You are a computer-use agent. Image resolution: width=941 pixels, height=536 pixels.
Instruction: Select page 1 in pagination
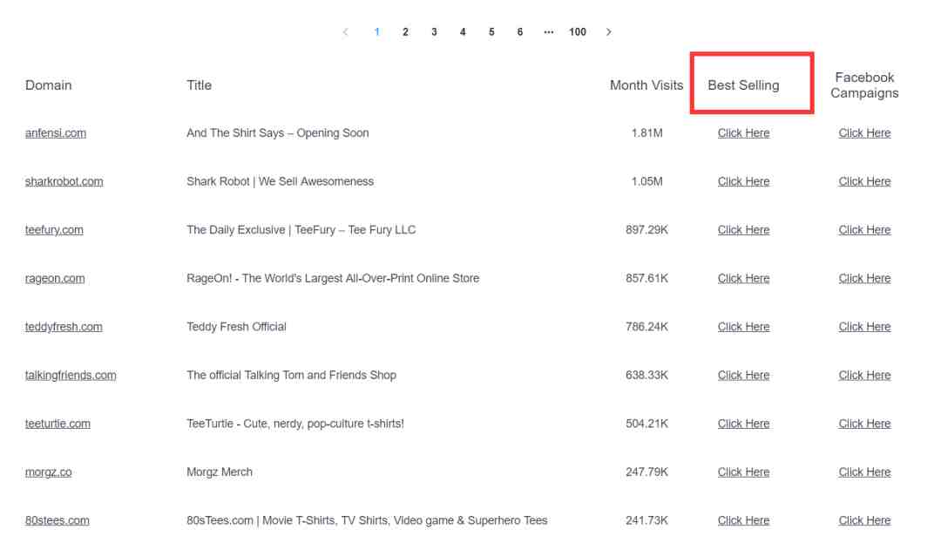click(377, 32)
